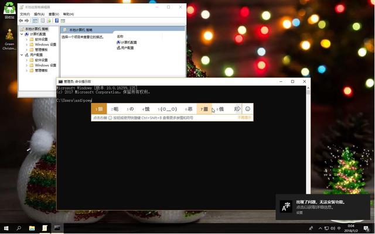Pick IME candidate 4 饿

(x=146, y=109)
